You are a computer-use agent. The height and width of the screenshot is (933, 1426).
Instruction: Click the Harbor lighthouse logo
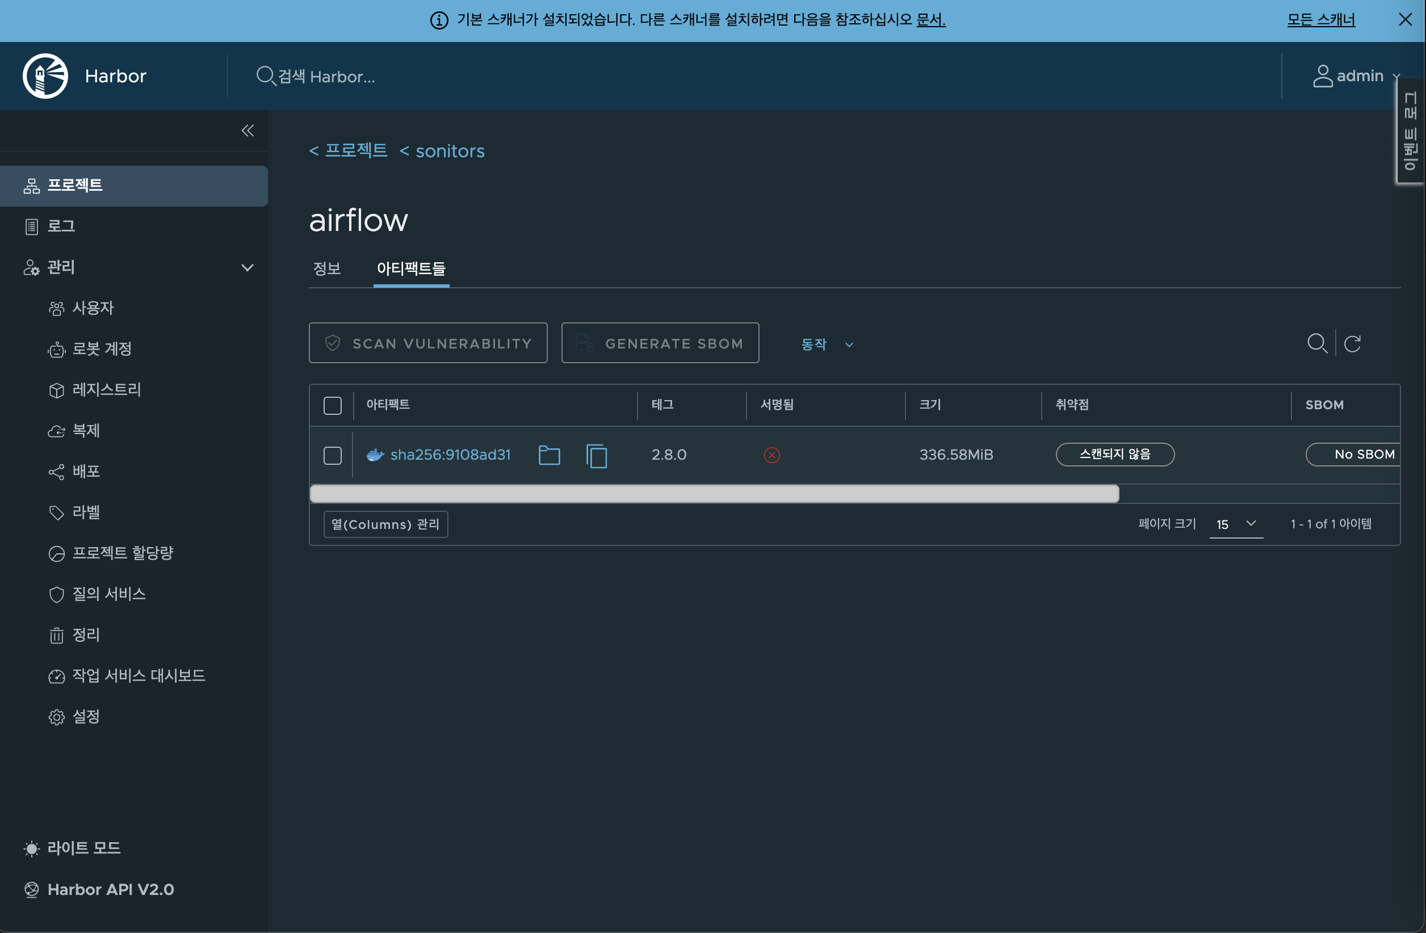pos(45,76)
